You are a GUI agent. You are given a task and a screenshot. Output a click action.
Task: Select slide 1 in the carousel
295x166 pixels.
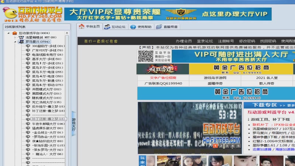click(215, 146)
